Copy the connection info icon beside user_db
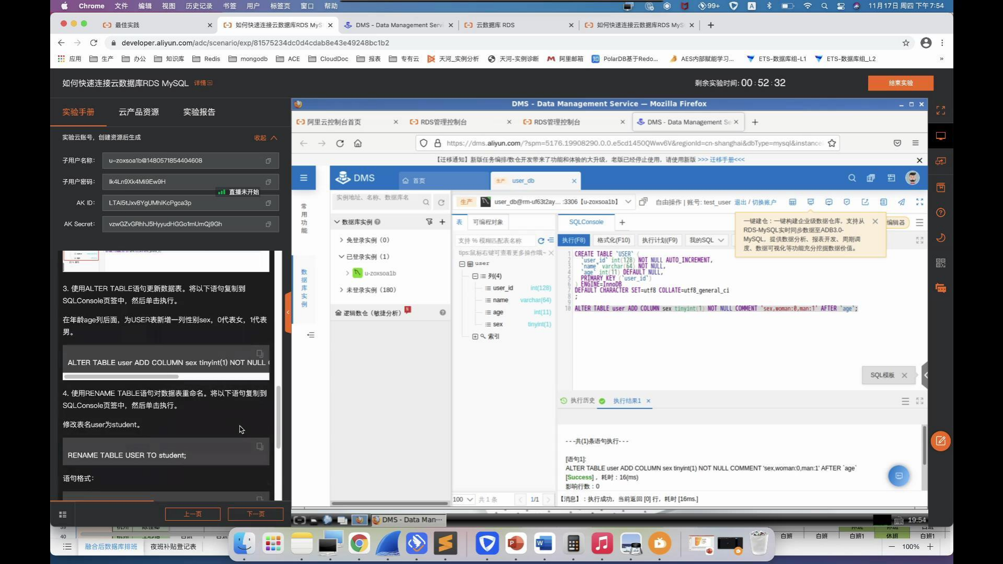The width and height of the screenshot is (1003, 564). pyautogui.click(x=644, y=202)
